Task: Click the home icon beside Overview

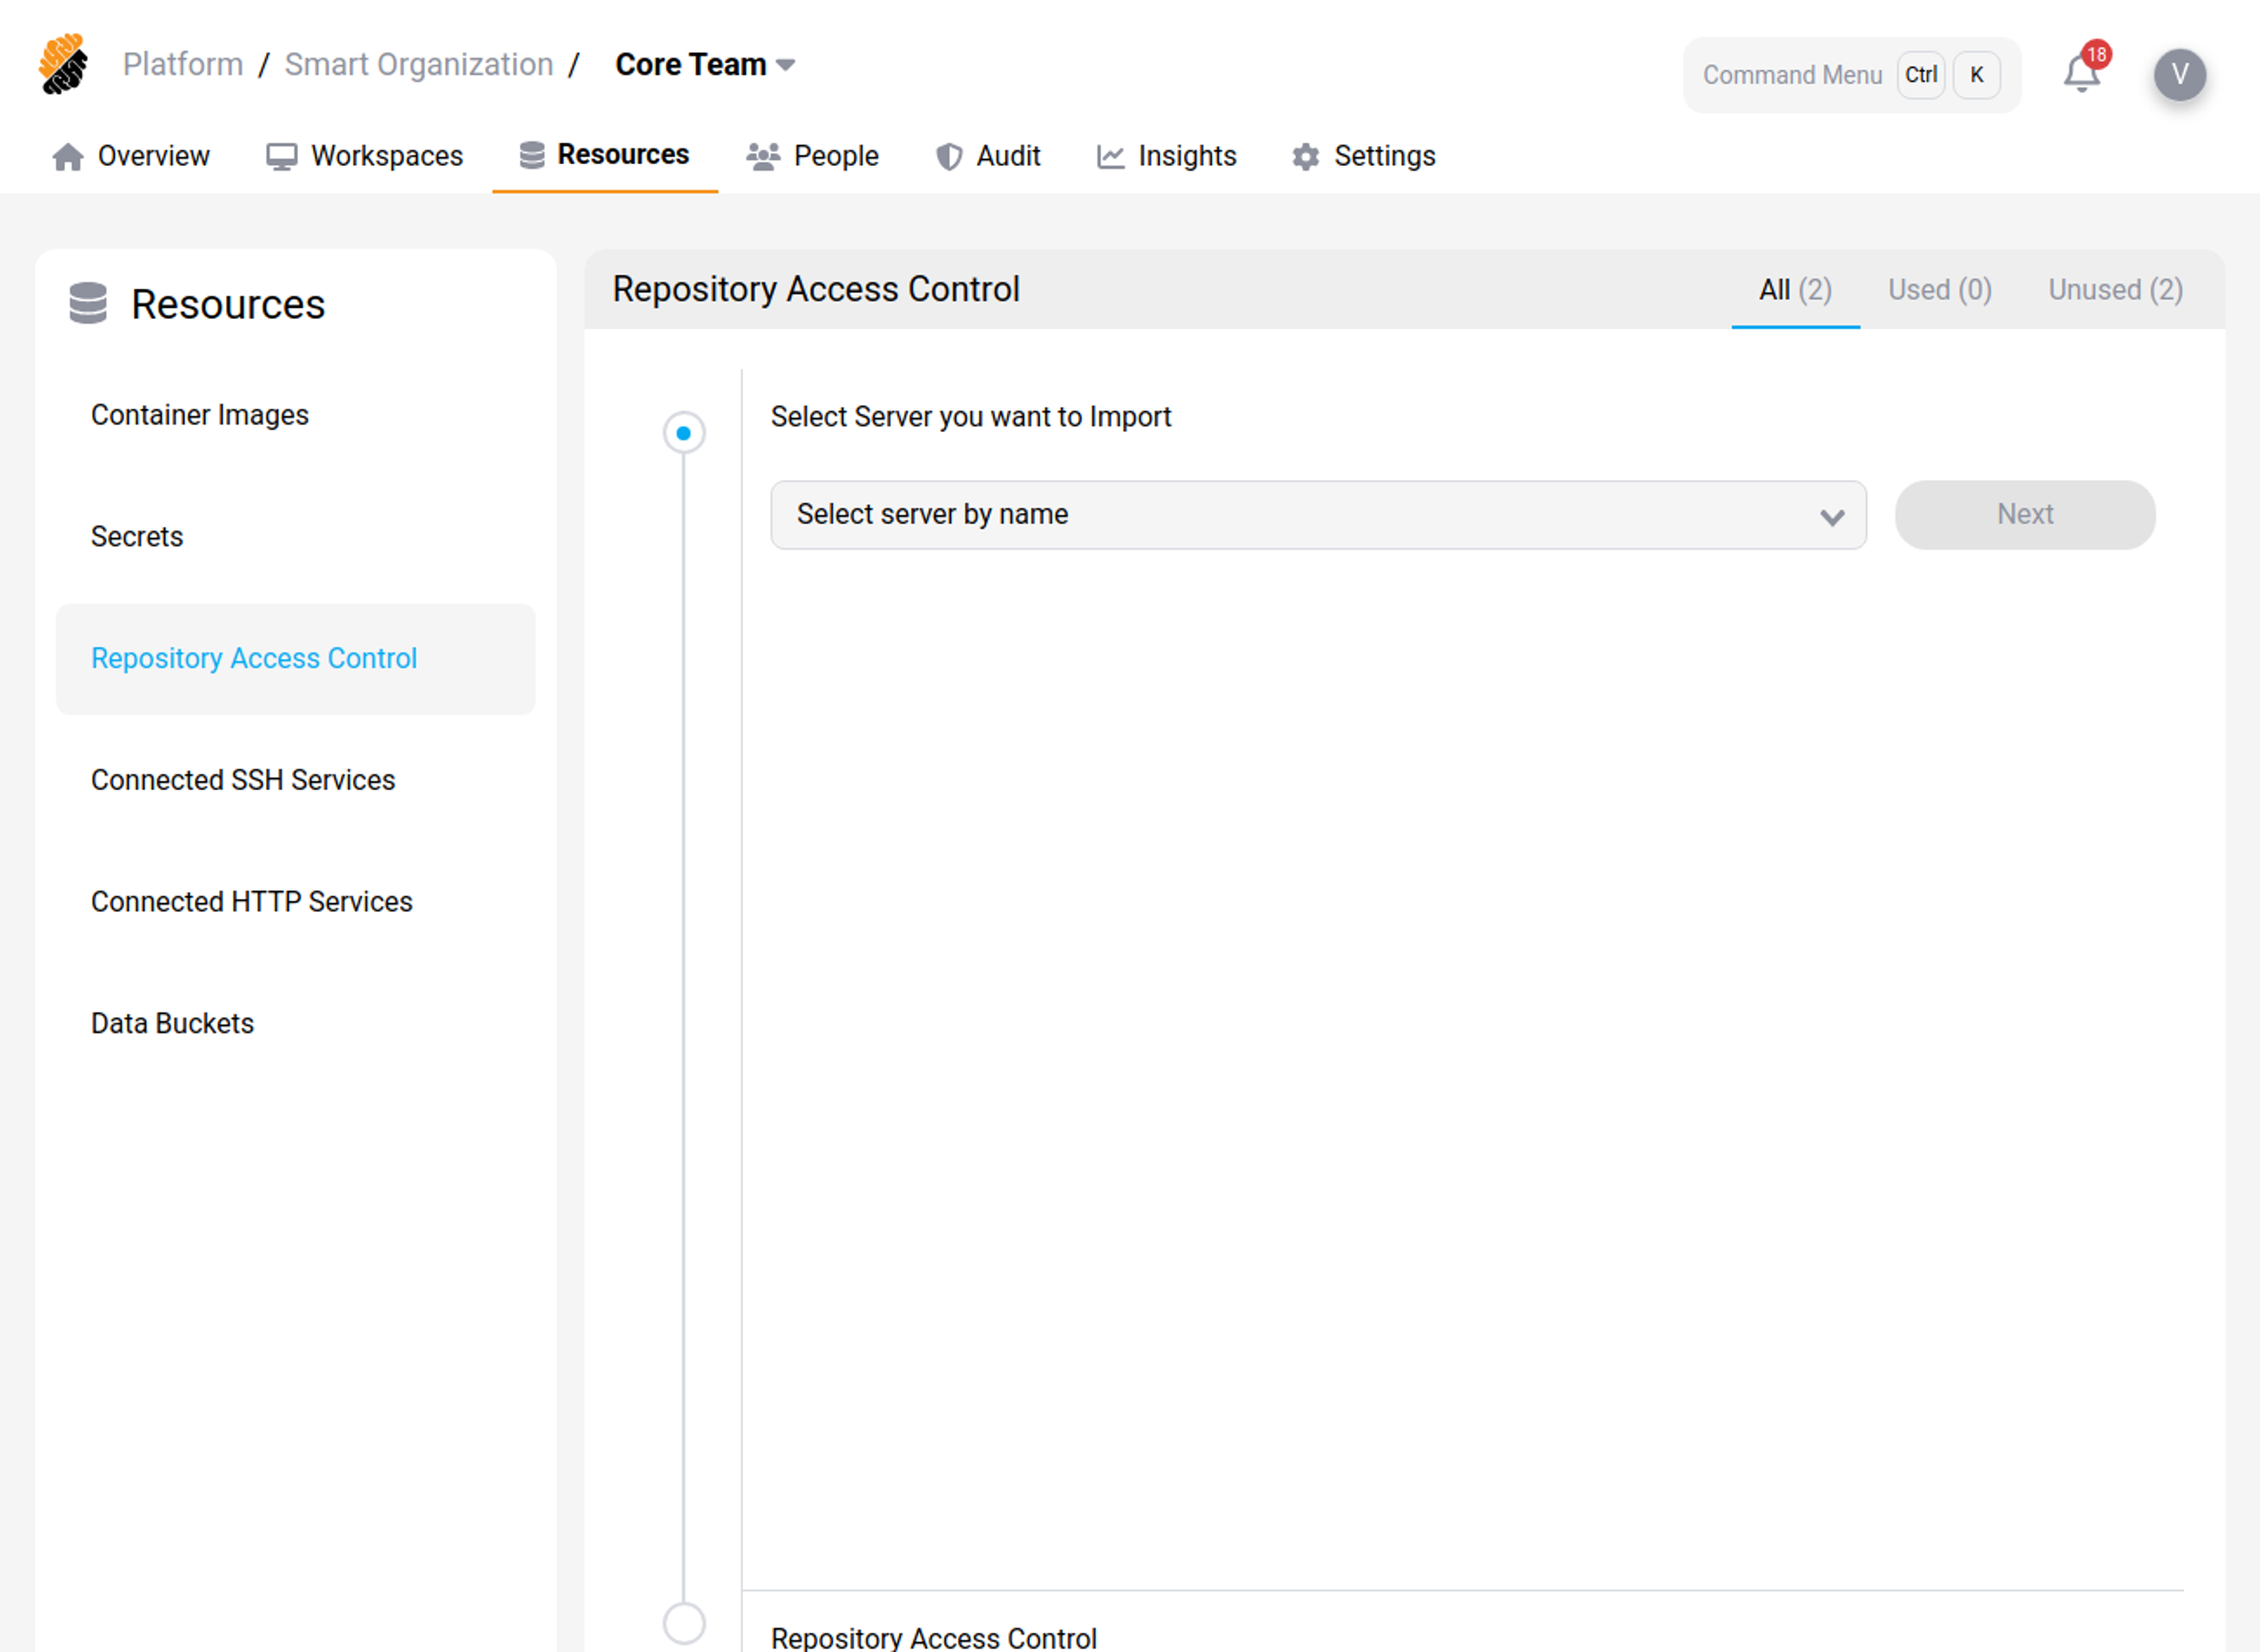Action: coord(68,157)
